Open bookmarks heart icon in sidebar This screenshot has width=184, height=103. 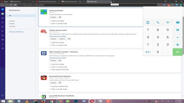click(x=3, y=22)
